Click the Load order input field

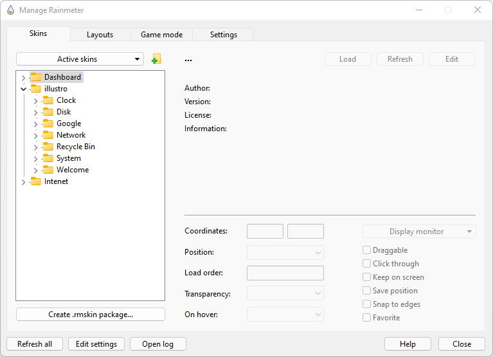(285, 273)
